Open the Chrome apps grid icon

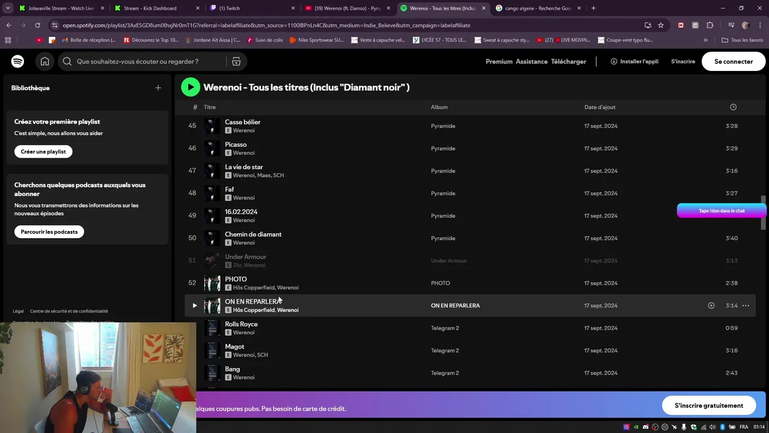click(x=8, y=40)
